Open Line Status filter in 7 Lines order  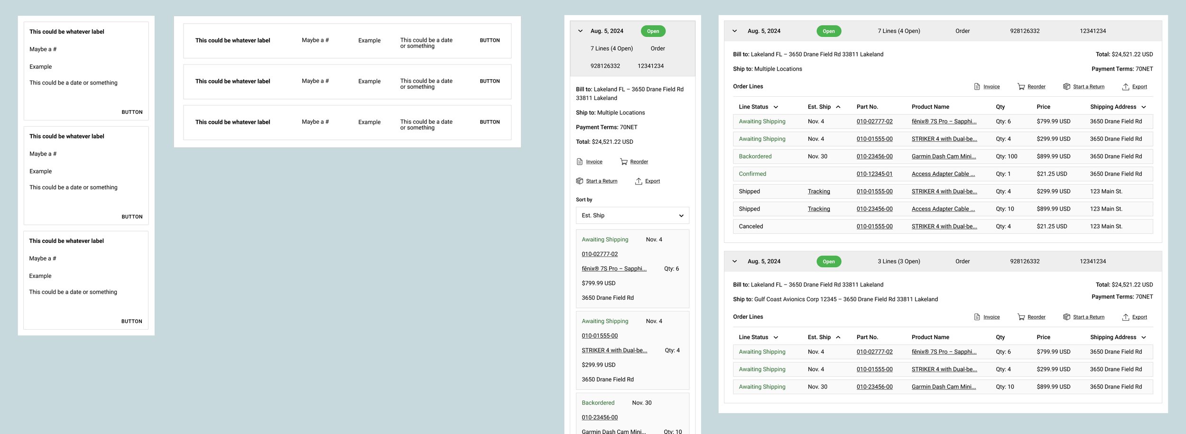776,107
